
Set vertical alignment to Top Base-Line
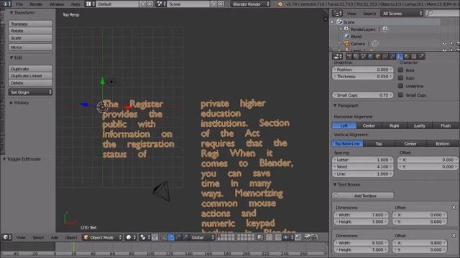click(347, 143)
